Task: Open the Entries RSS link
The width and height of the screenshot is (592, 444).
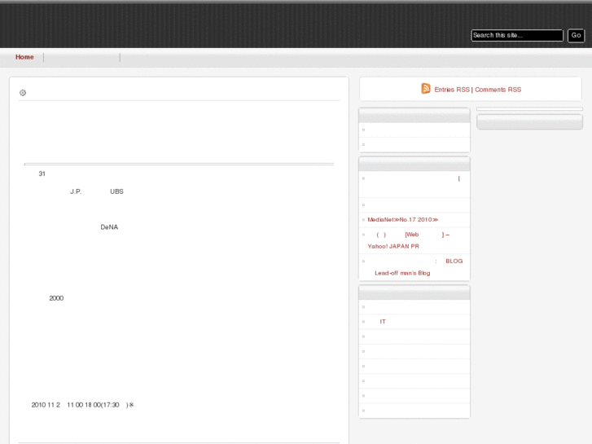Action: (452, 90)
